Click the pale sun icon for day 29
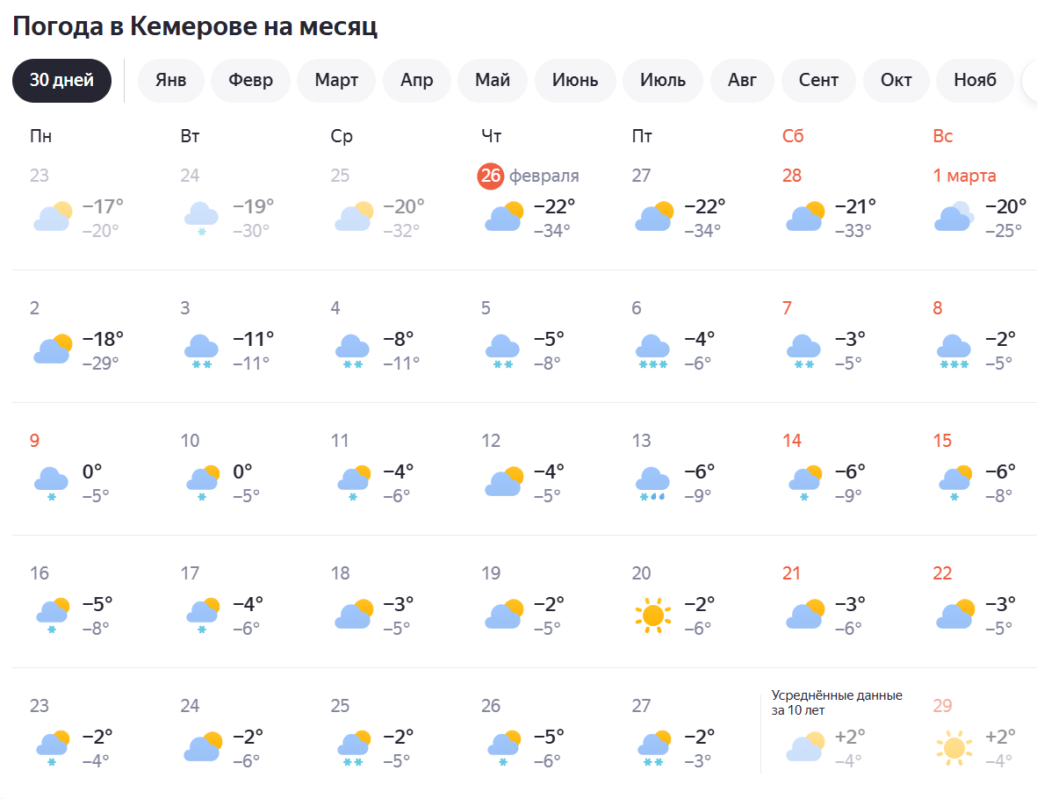 [954, 748]
